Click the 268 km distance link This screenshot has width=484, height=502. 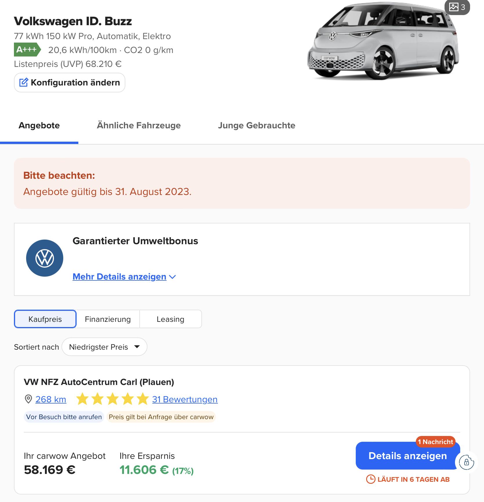[51, 399]
